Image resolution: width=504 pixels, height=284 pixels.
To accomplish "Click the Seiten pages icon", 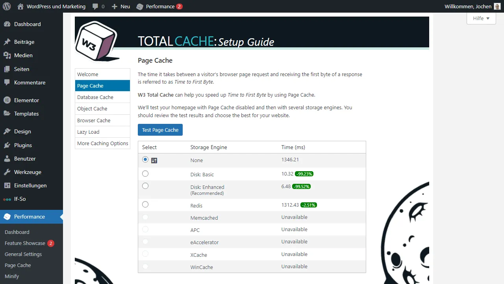I will [x=7, y=69].
